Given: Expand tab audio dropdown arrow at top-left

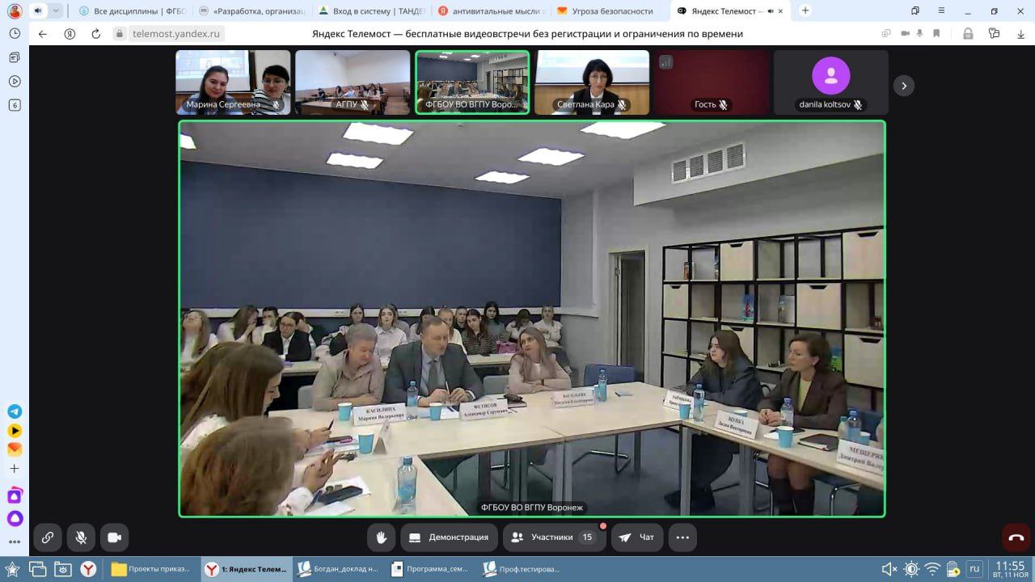Looking at the screenshot, I should [56, 11].
